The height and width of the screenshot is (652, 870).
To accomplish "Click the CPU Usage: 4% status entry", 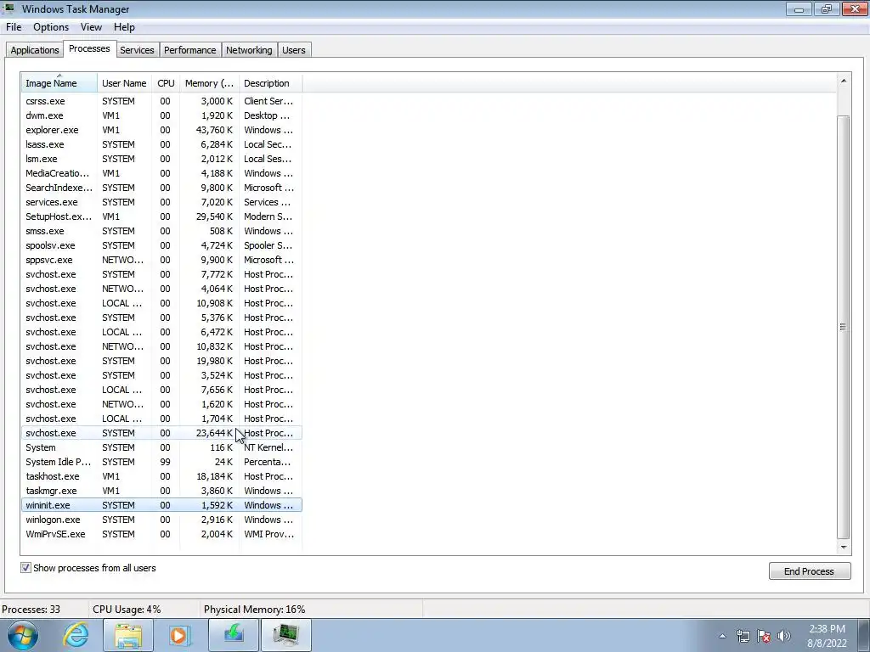I will [x=127, y=610].
